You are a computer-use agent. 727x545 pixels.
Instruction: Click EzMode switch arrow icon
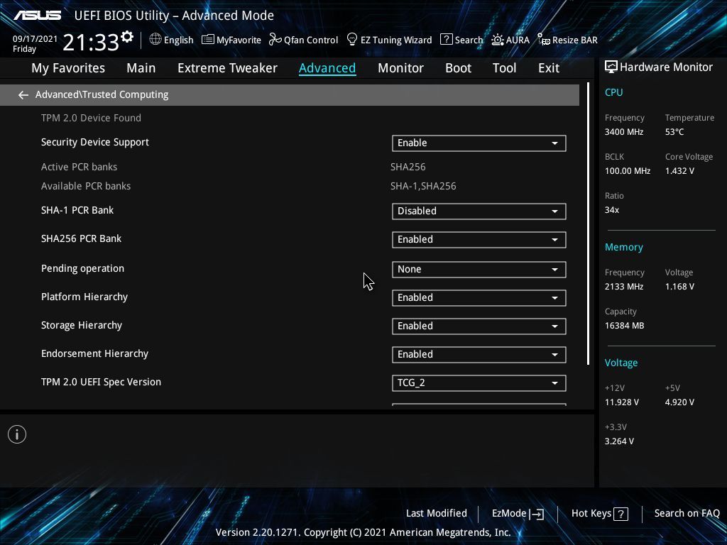(x=537, y=514)
